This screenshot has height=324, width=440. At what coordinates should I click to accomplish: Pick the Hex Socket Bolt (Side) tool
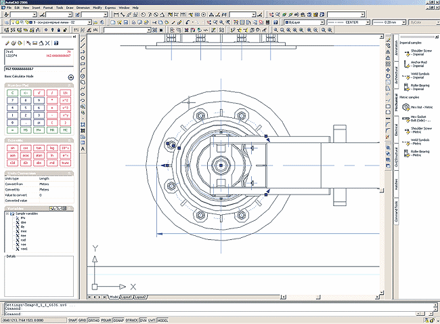tap(405, 118)
